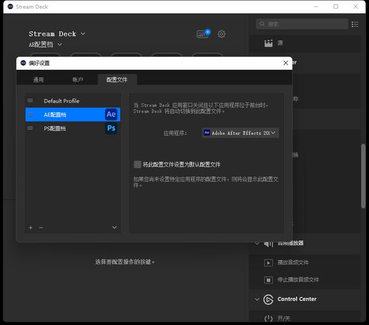
Task: Click the 开/关 power icon
Action: 268,319
